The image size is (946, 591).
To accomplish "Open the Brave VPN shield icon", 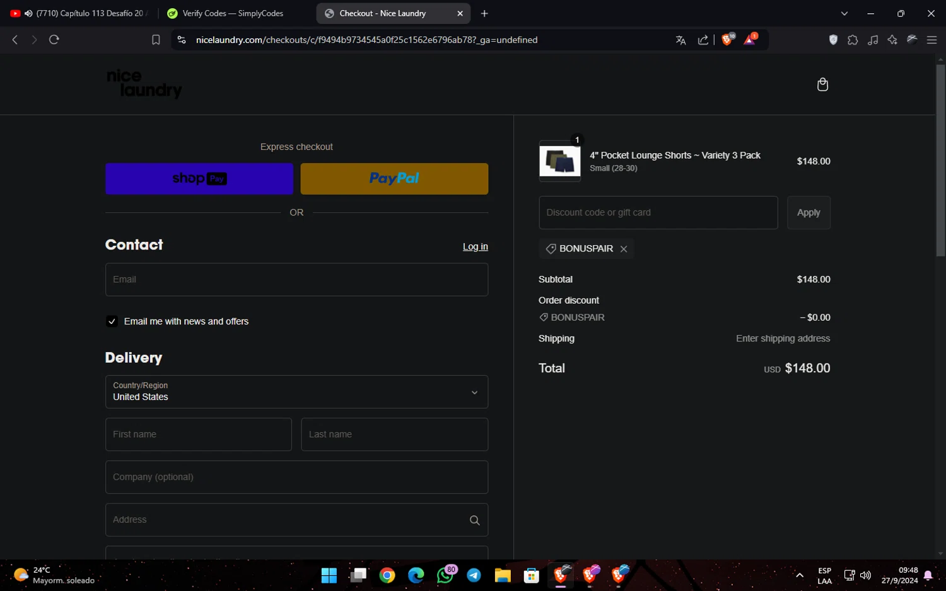I will 833,40.
